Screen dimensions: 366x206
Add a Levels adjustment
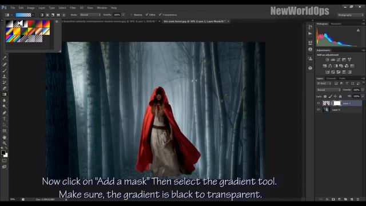pyautogui.click(x=333, y=60)
